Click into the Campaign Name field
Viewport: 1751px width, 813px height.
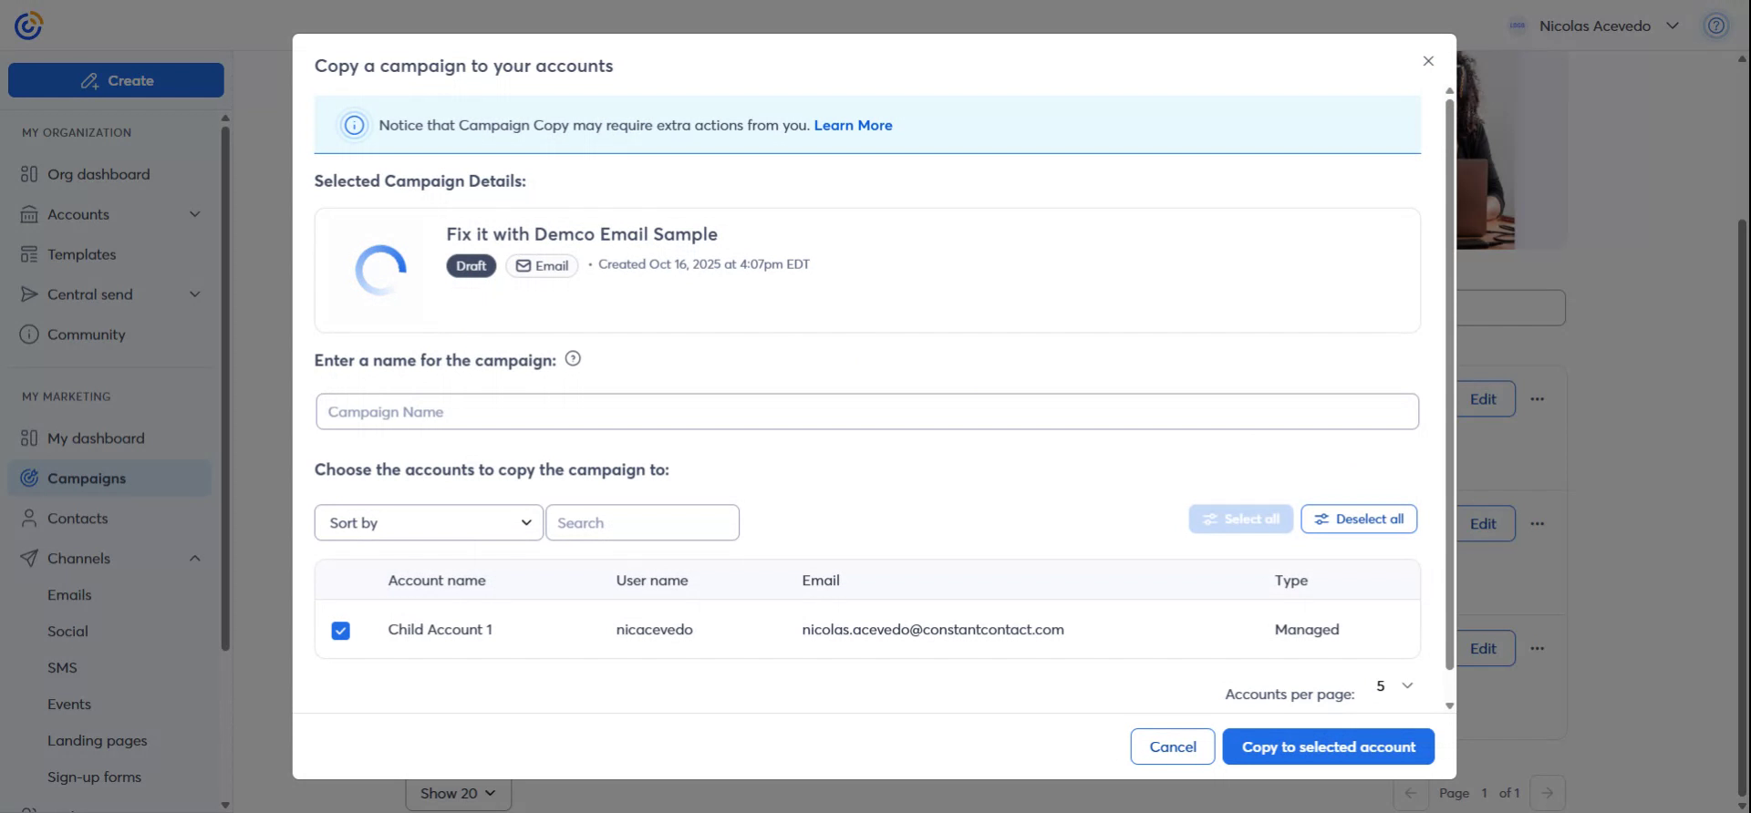[x=866, y=412]
